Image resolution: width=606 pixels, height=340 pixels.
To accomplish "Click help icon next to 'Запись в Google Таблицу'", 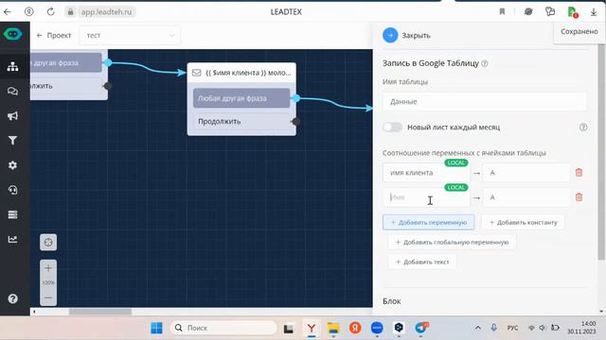I will point(484,63).
